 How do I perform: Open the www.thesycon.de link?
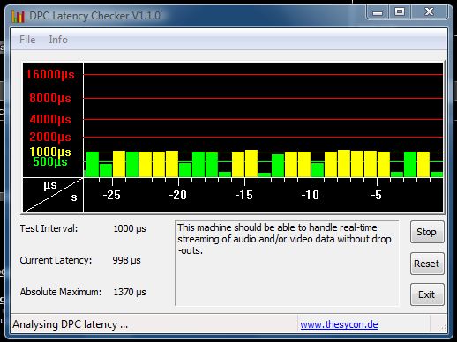(339, 324)
